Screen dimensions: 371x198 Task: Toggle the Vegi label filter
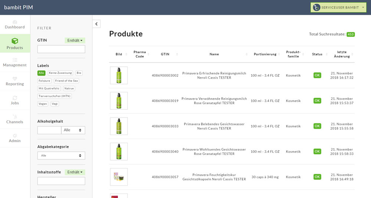pyautogui.click(x=55, y=104)
